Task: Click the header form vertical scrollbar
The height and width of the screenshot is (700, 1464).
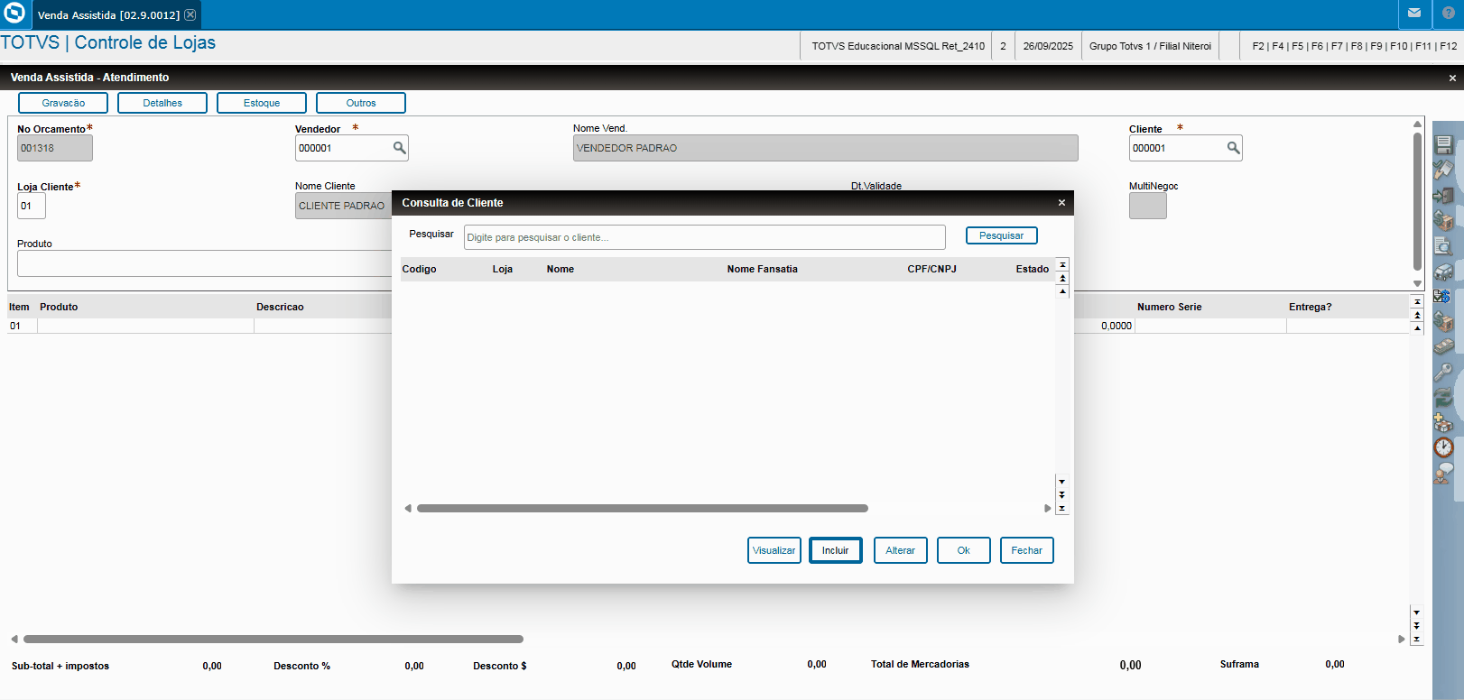Action: [x=1417, y=201]
